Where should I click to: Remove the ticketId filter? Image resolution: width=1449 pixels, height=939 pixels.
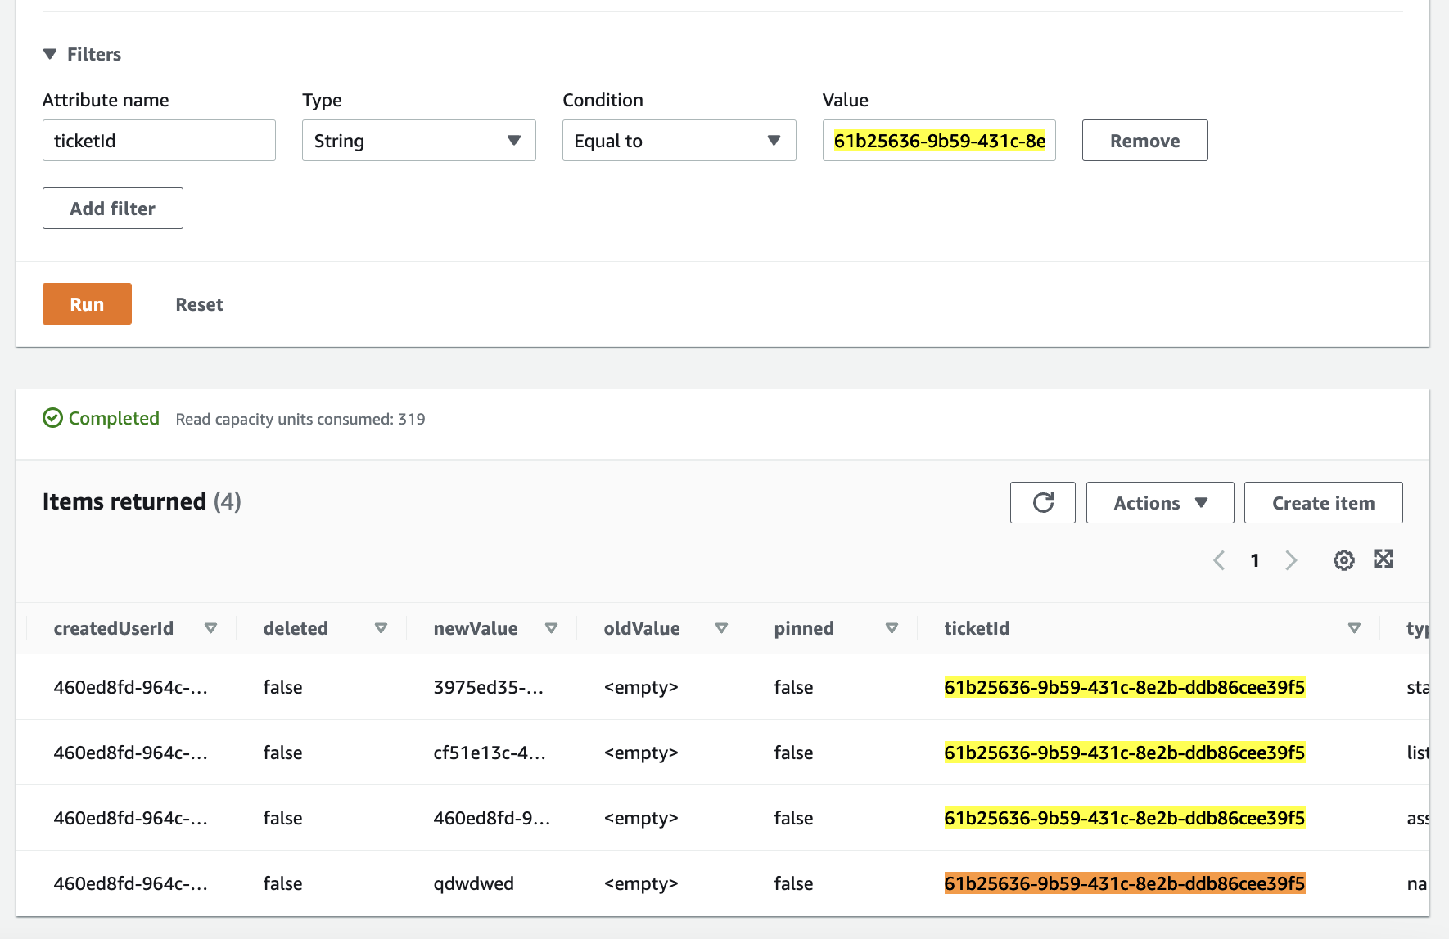(1144, 140)
